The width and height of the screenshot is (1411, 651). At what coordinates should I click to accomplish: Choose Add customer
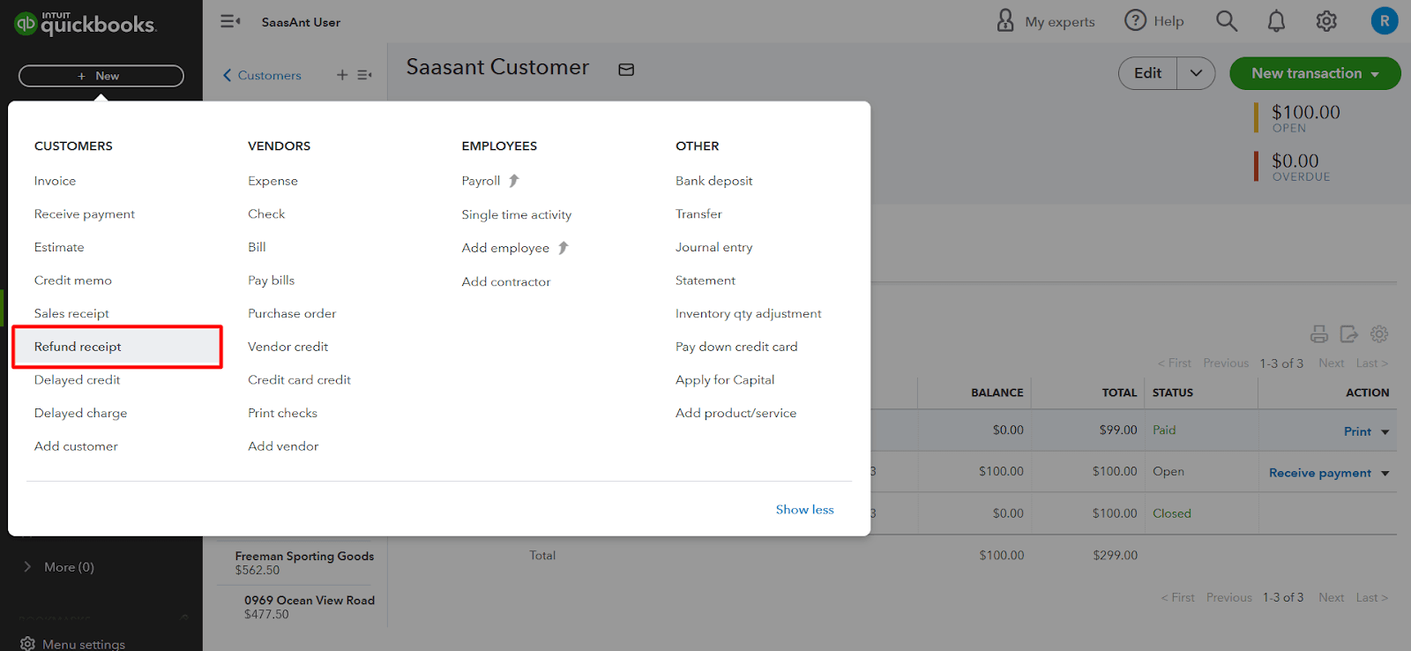pyautogui.click(x=76, y=446)
